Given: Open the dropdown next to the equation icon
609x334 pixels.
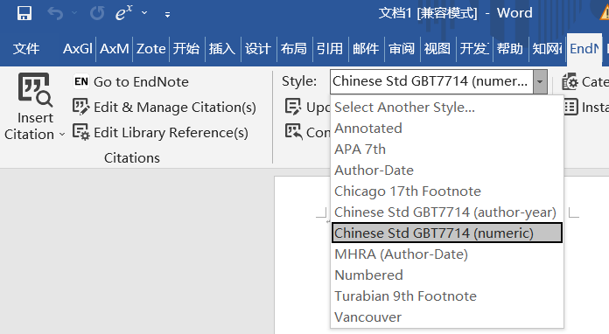Looking at the screenshot, I should click(144, 13).
